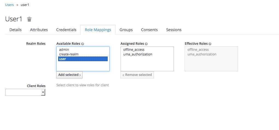This screenshot has width=279, height=130.
Task: Select admin in Available Roles
Action: (64, 50)
